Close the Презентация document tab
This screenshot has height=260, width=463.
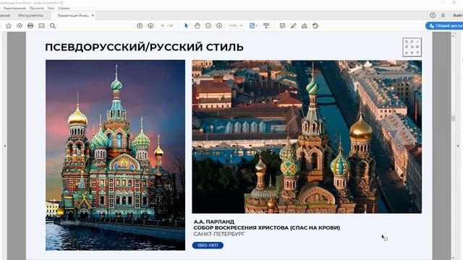[93, 15]
